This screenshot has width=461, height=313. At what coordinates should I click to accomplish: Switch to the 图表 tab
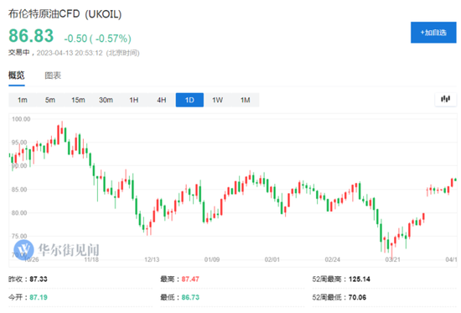point(53,76)
